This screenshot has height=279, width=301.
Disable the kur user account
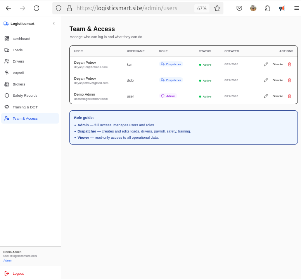point(278,64)
